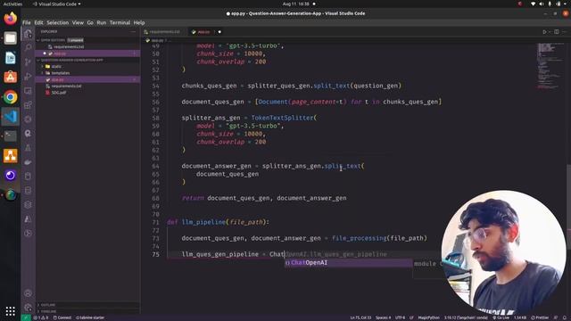Click remote window indicator in status bar
The width and height of the screenshot is (571, 321).
[x=25, y=317]
